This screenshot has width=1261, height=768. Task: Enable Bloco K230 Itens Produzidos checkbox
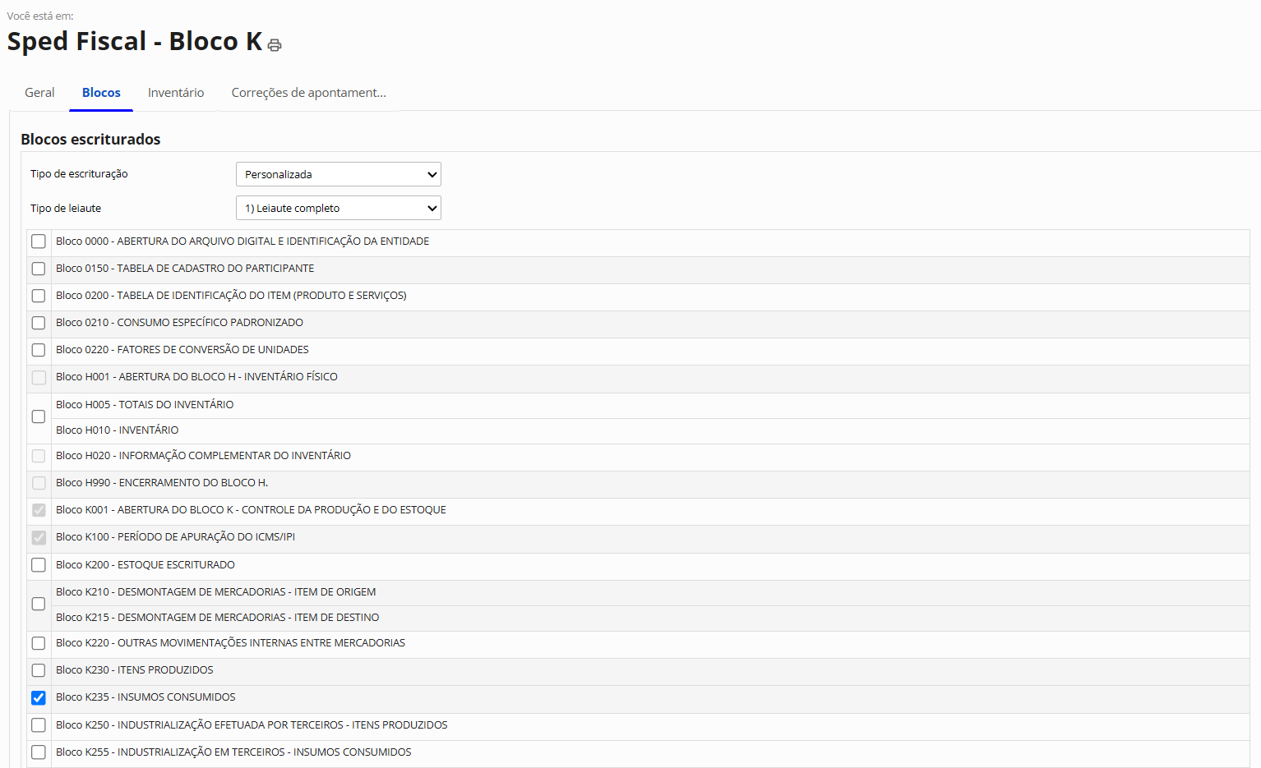[x=39, y=670]
